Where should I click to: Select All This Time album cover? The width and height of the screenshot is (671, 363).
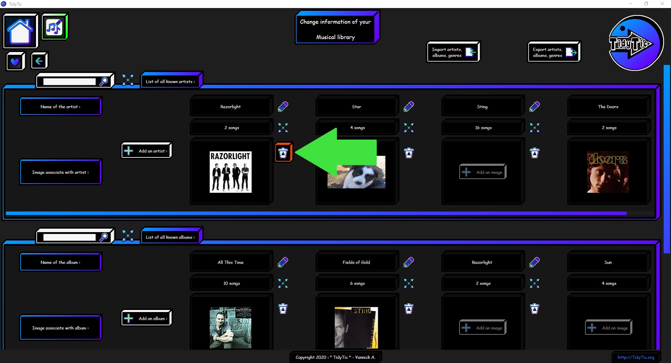tap(231, 327)
